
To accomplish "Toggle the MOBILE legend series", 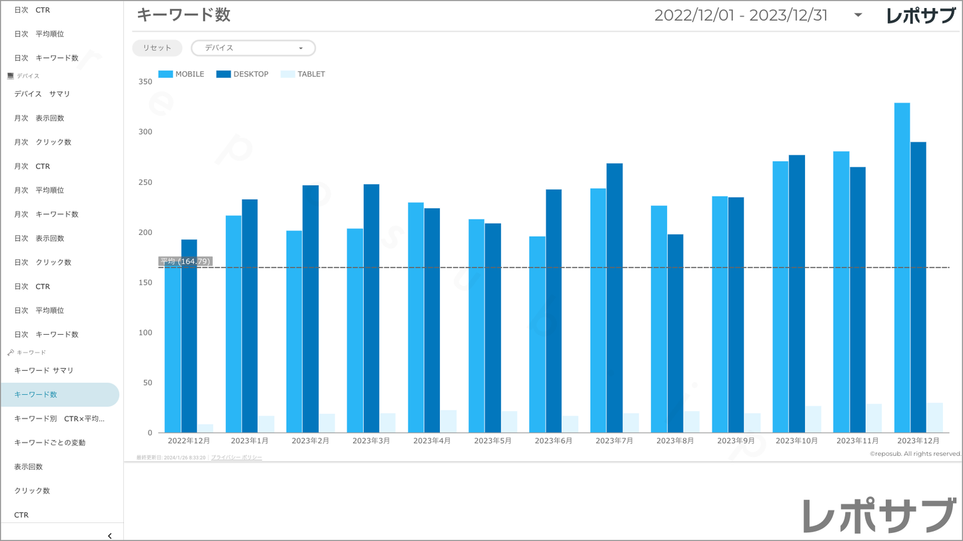I will pos(181,75).
